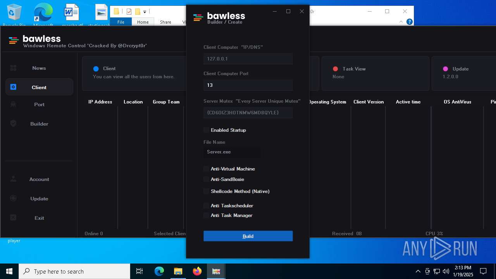
Task: Click the Exit X icon in sidebar
Action: pos(13,218)
